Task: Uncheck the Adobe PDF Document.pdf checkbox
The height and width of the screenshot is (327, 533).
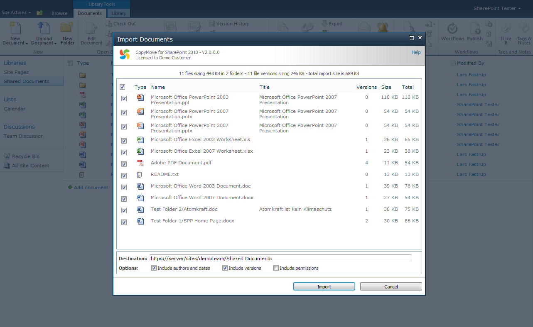Action: coord(124,164)
